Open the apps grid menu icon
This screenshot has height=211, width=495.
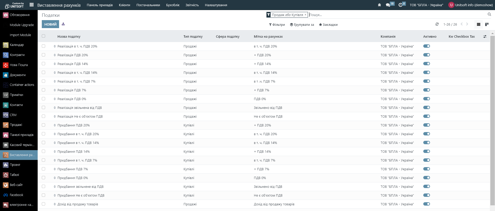click(x=31, y=5)
